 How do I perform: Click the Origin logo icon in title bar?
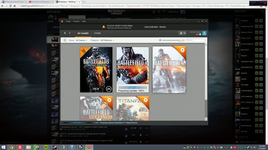[x=62, y=21]
